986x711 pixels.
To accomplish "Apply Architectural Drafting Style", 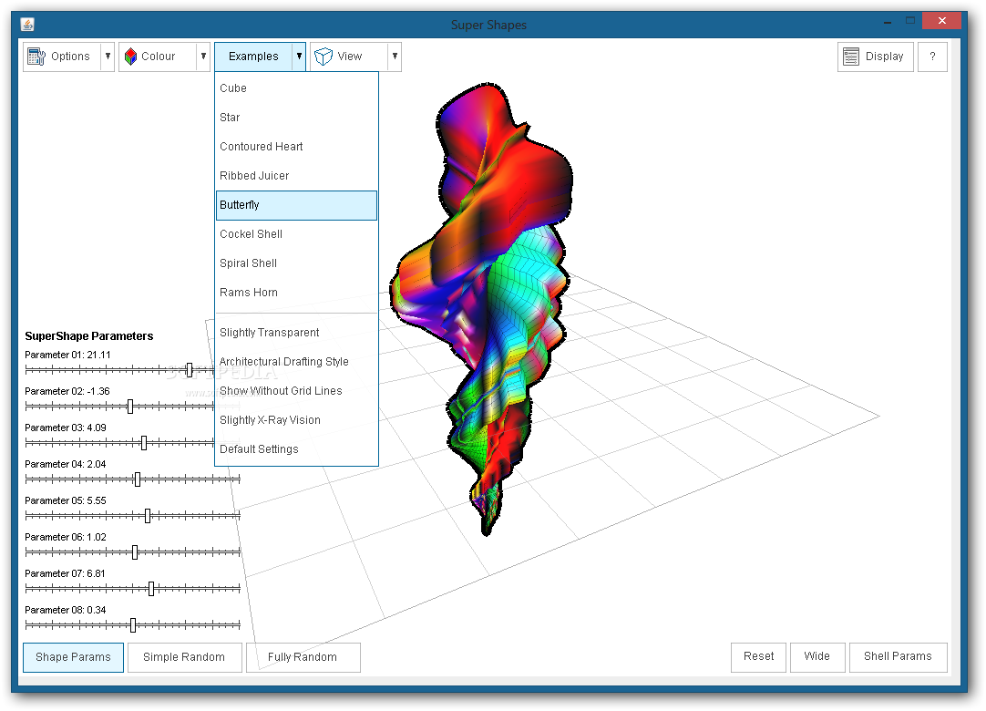I will click(x=296, y=362).
